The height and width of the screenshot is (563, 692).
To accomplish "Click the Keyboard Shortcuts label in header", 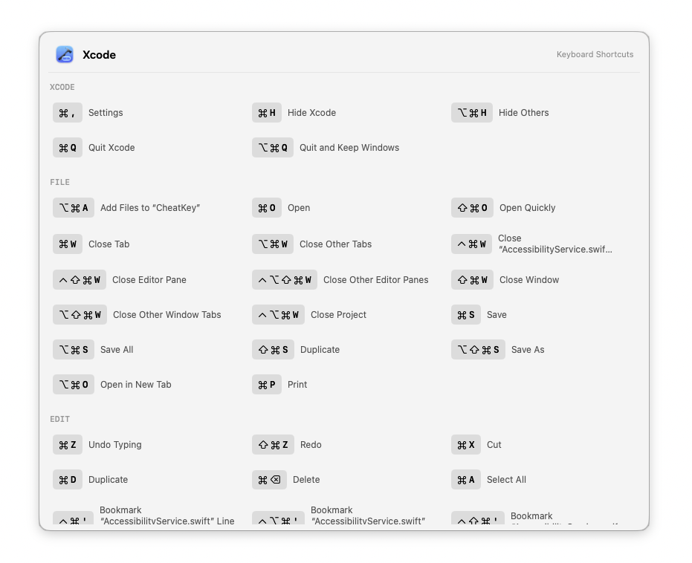I will click(595, 54).
